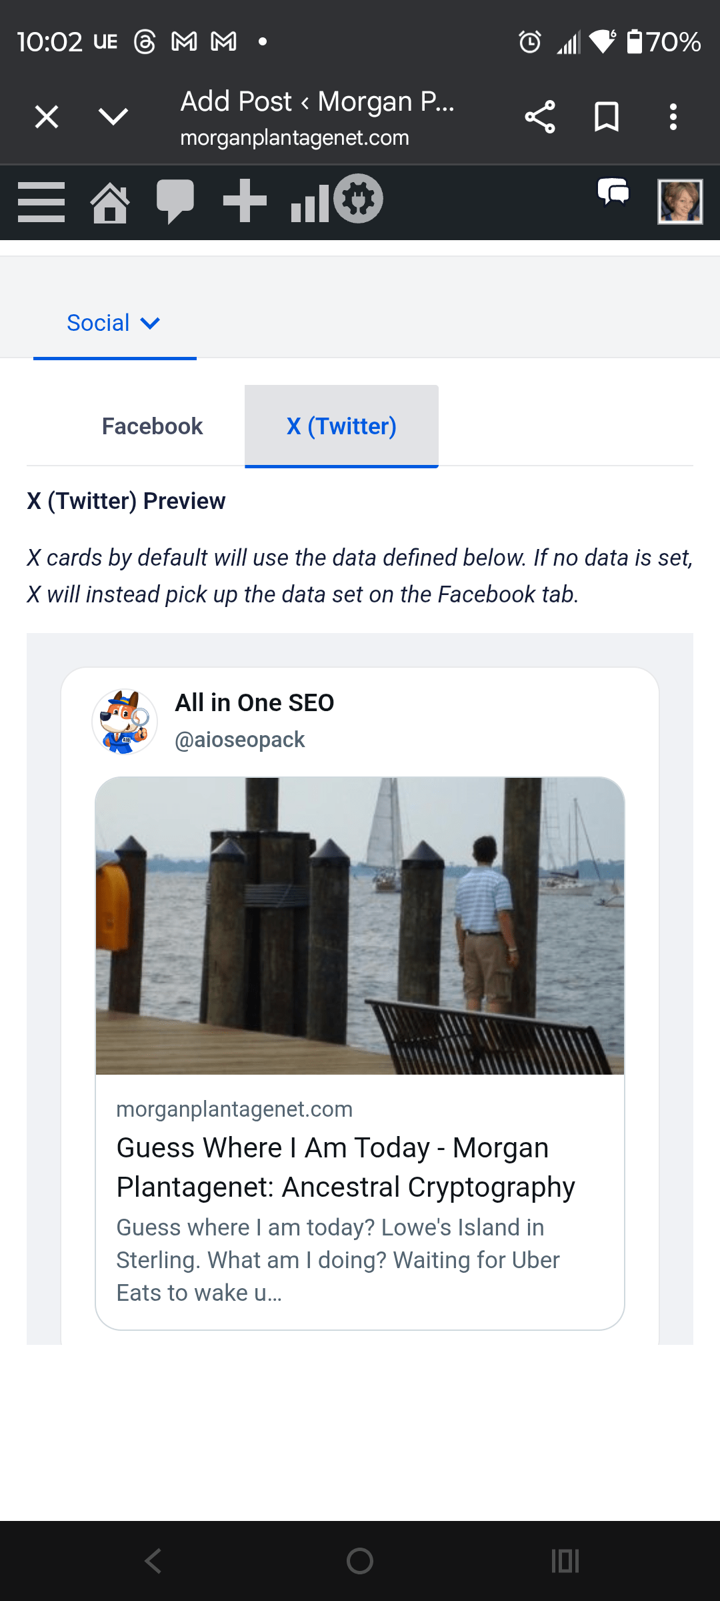Switch to the Facebook tab

click(x=152, y=426)
